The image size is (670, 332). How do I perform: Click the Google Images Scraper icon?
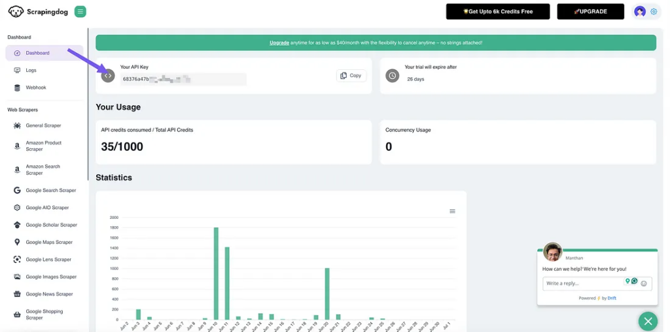(17, 276)
